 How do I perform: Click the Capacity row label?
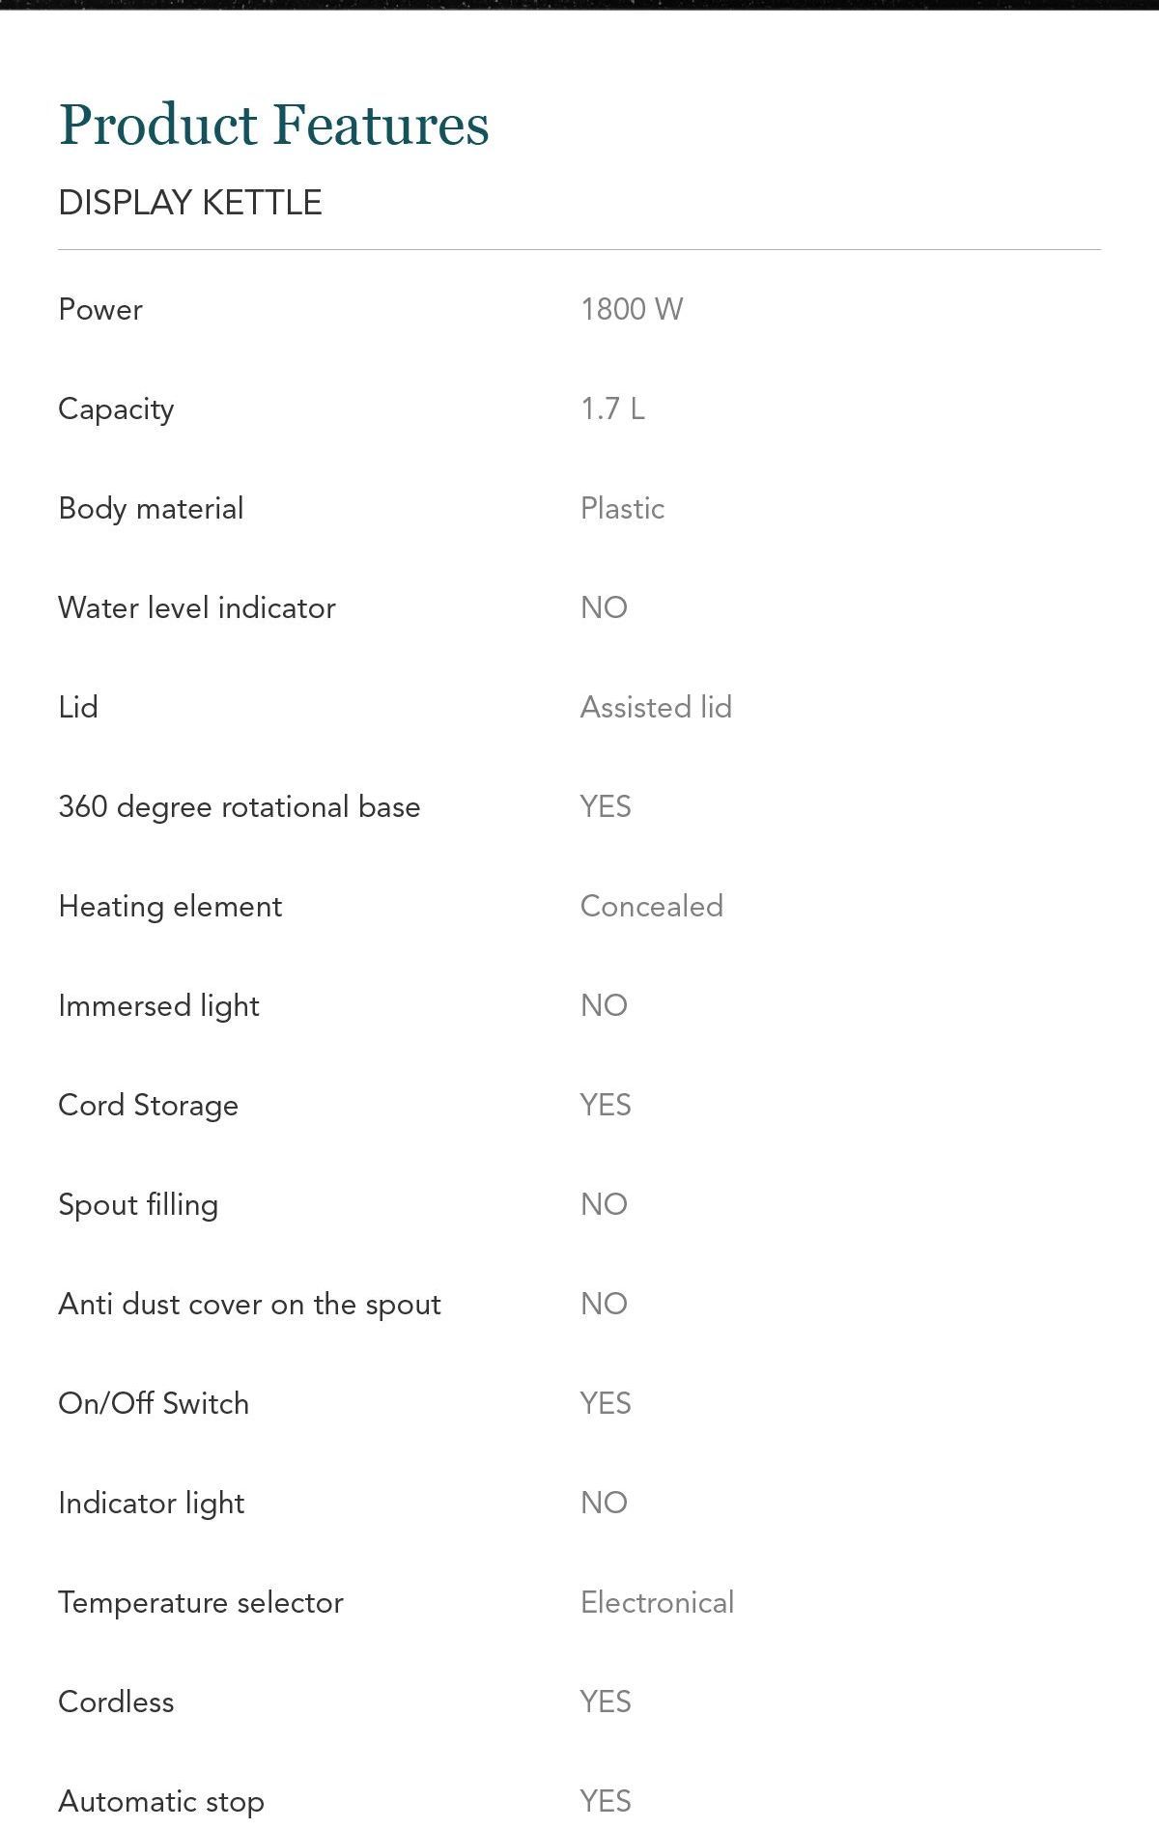(116, 409)
